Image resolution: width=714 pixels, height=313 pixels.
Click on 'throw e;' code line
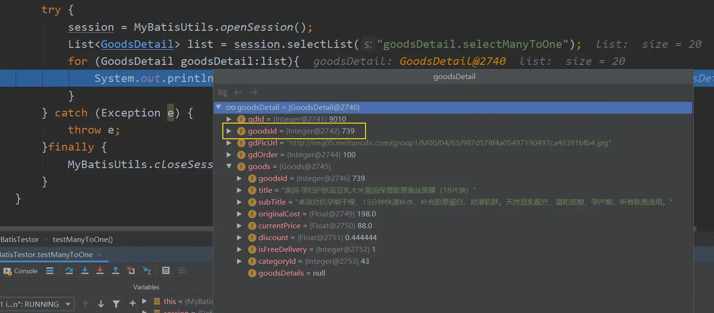(94, 130)
